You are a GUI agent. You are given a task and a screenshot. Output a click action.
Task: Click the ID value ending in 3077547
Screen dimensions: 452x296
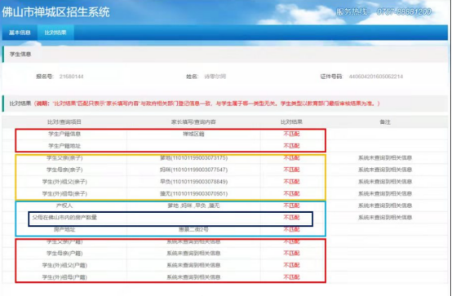tap(193, 170)
